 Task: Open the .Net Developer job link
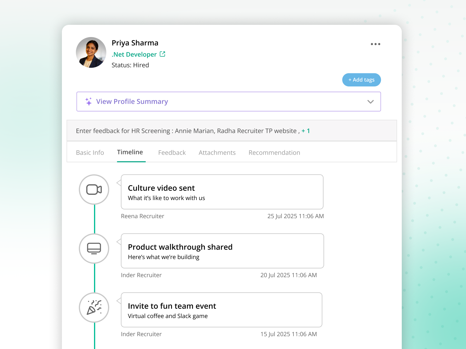(134, 54)
